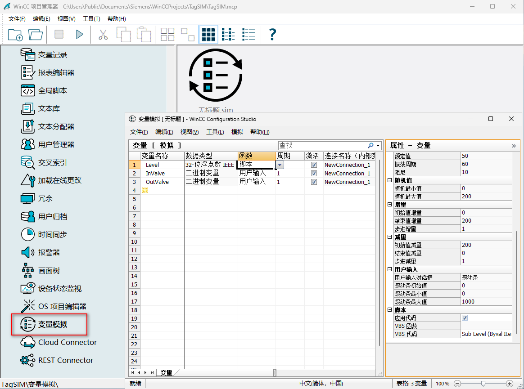Click the 帮助 question mark toolbar button

pyautogui.click(x=272, y=34)
